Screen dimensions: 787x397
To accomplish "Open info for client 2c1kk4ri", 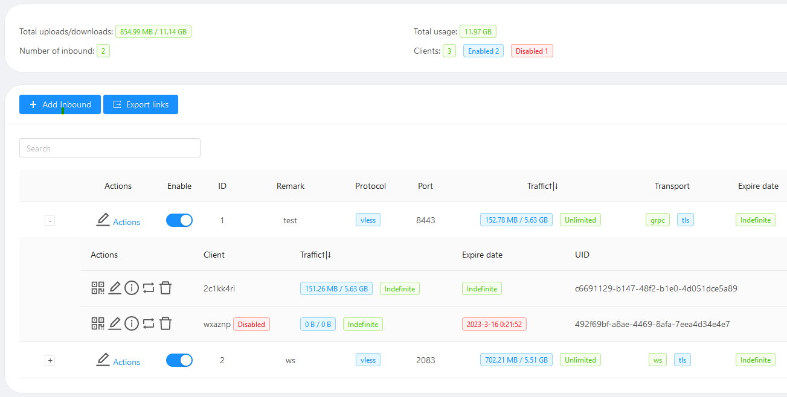I will [132, 288].
